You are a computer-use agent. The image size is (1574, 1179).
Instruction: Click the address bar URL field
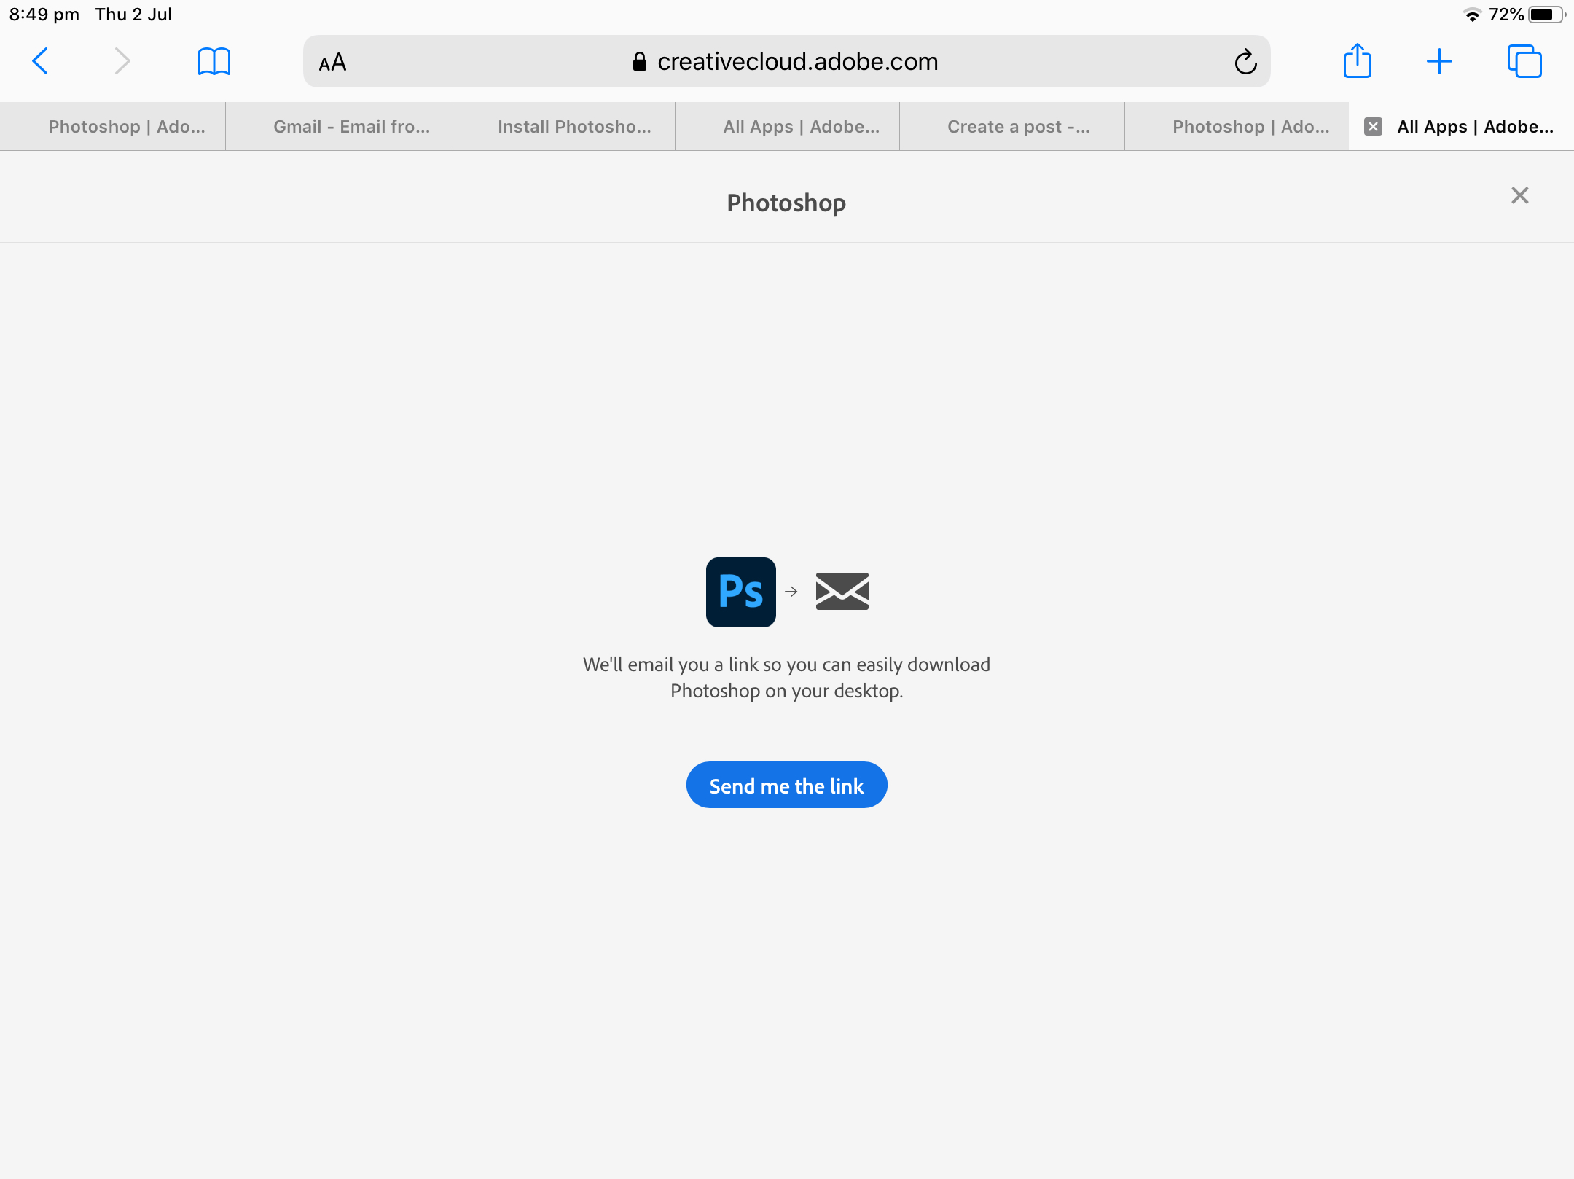coord(788,62)
